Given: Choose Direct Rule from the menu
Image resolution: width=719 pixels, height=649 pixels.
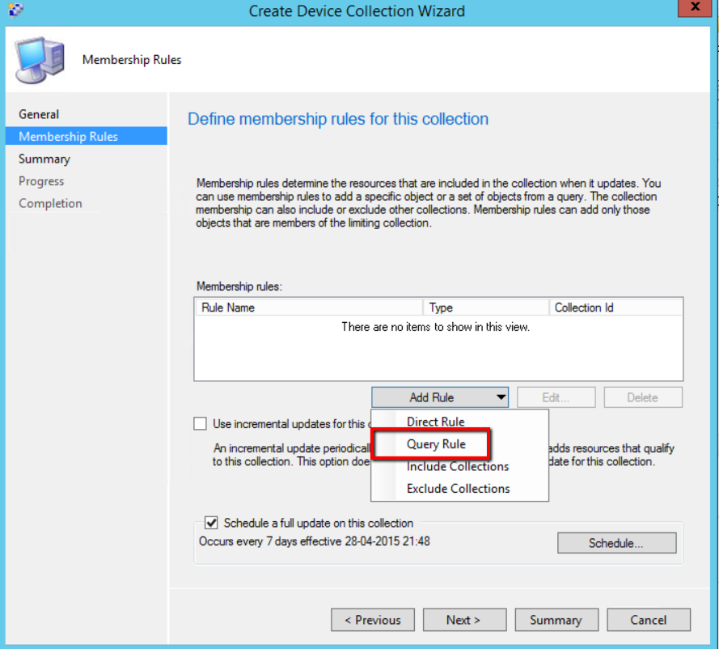Looking at the screenshot, I should (x=435, y=422).
